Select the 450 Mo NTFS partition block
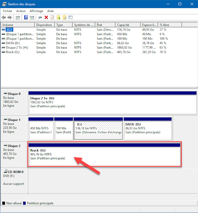 [41, 129]
